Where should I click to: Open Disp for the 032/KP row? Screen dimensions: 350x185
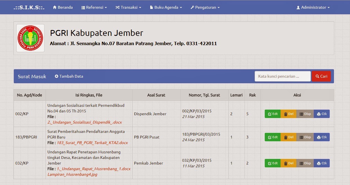click(305, 163)
